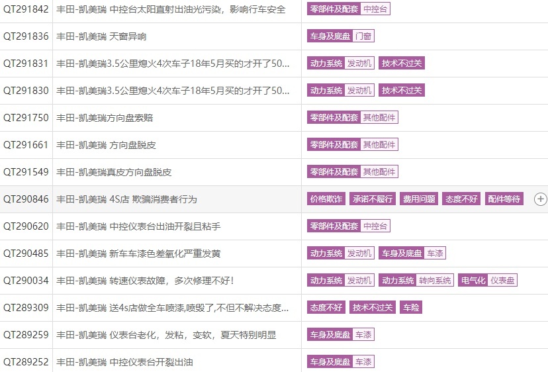Click 零部件及配套 其他配件 tag in QT291750 row
Screen dimensions: 548x372
click(353, 117)
